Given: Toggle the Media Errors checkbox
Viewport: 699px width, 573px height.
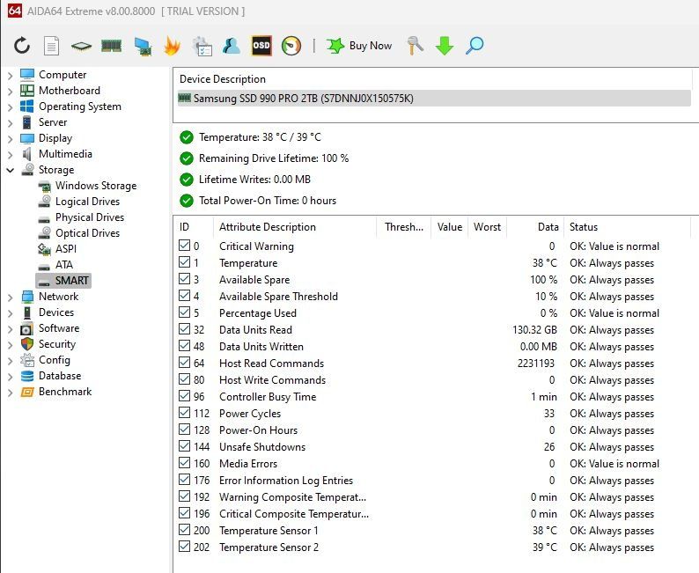Looking at the screenshot, I should pos(184,462).
